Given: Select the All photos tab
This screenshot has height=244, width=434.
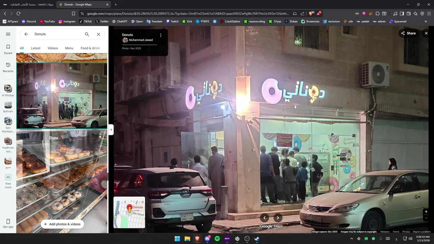Looking at the screenshot, I should (22, 48).
